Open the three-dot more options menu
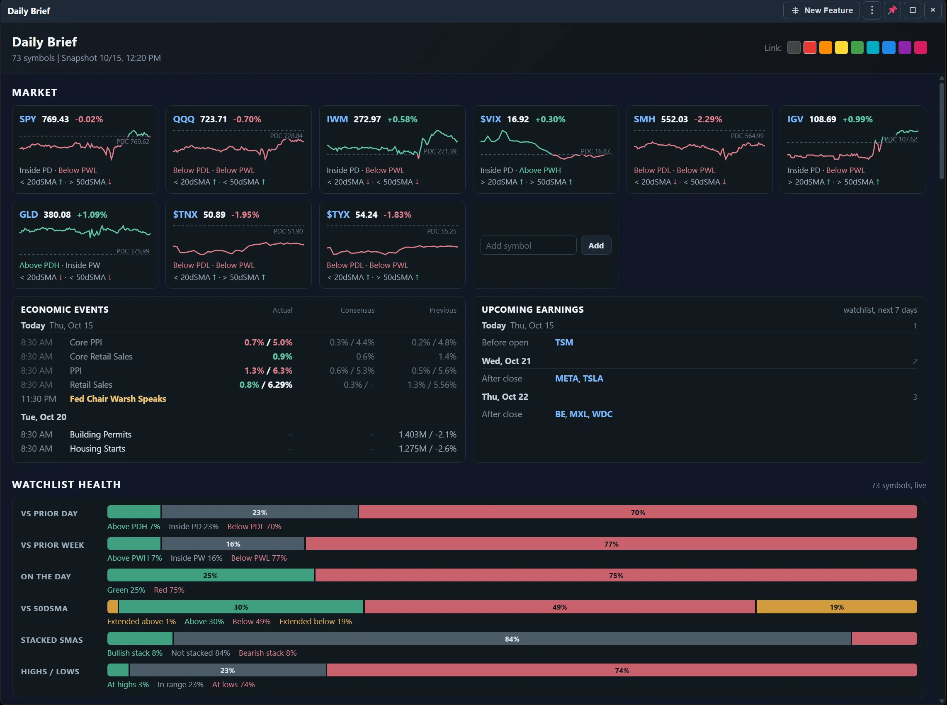Image resolution: width=947 pixels, height=705 pixels. pyautogui.click(x=872, y=10)
